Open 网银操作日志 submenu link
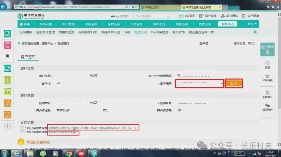Screen dimensions: 281x157 tap(88, 32)
